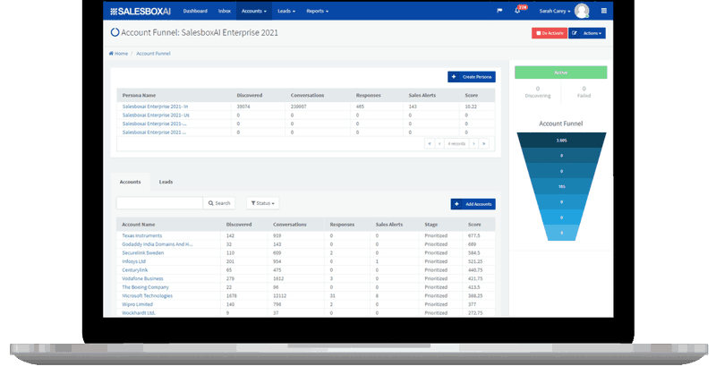Click the Persona Name column header
The width and height of the screenshot is (716, 375).
[x=139, y=96]
